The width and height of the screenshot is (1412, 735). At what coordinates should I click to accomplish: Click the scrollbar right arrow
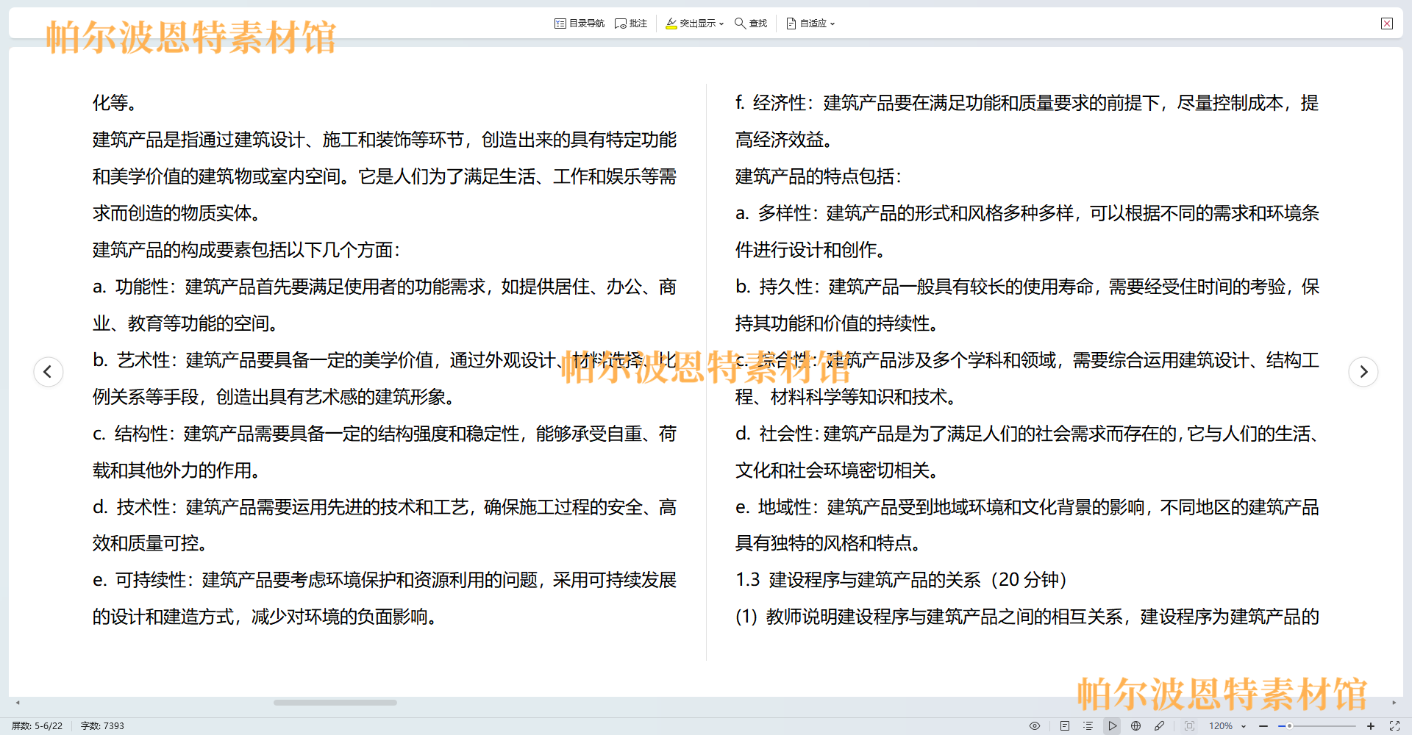point(1394,703)
